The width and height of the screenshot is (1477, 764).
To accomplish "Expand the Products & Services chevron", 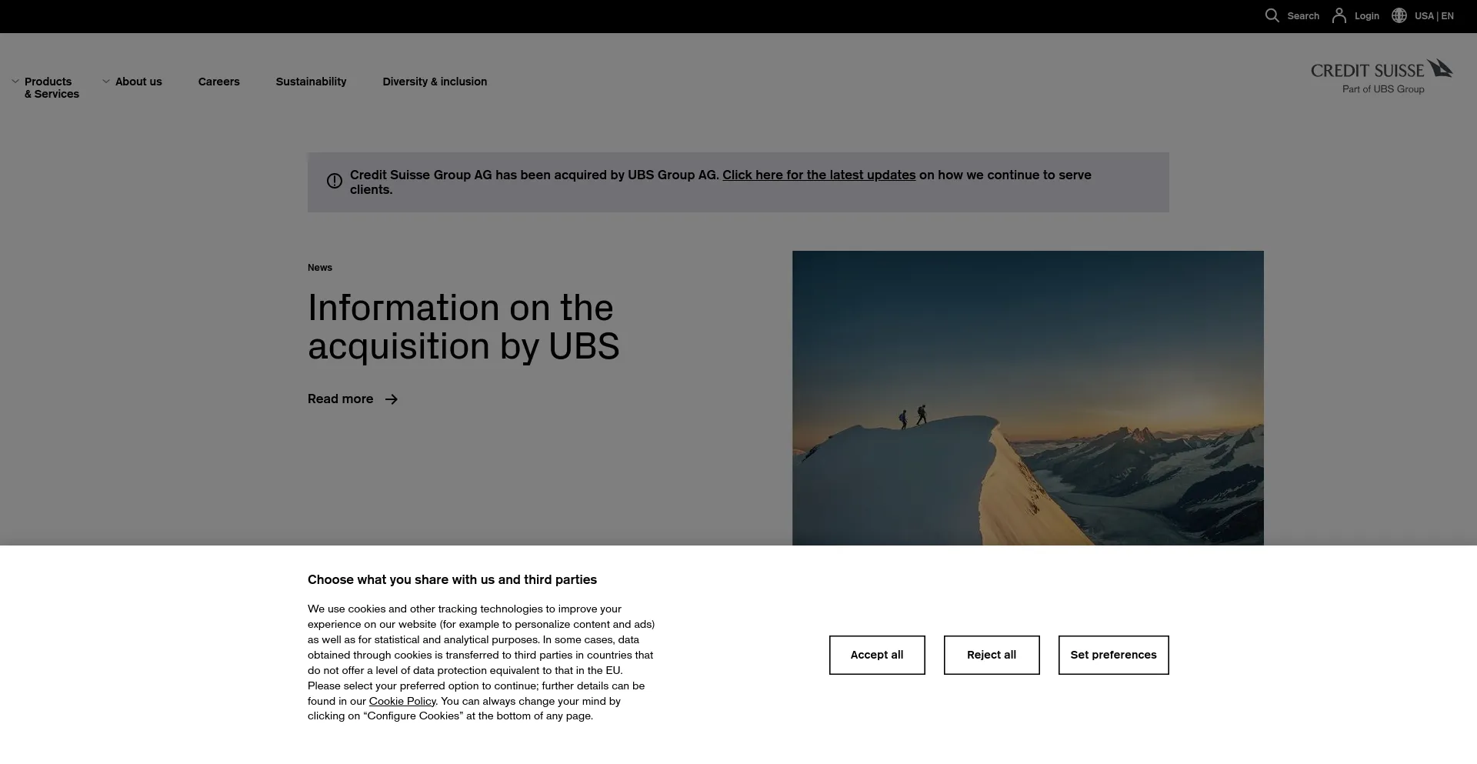I will click(15, 82).
